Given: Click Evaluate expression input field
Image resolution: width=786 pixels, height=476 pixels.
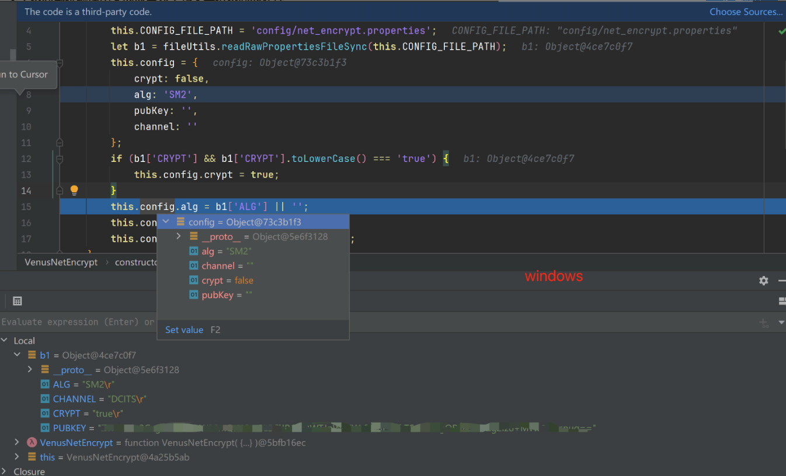Looking at the screenshot, I should pos(79,322).
